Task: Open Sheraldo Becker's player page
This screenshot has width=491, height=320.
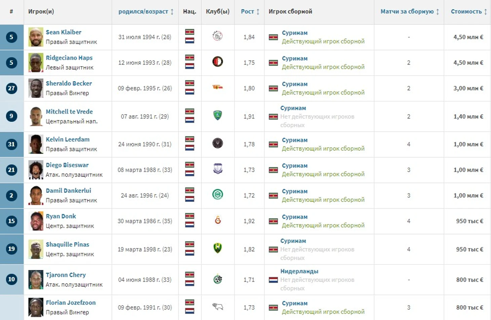Action: [x=69, y=83]
